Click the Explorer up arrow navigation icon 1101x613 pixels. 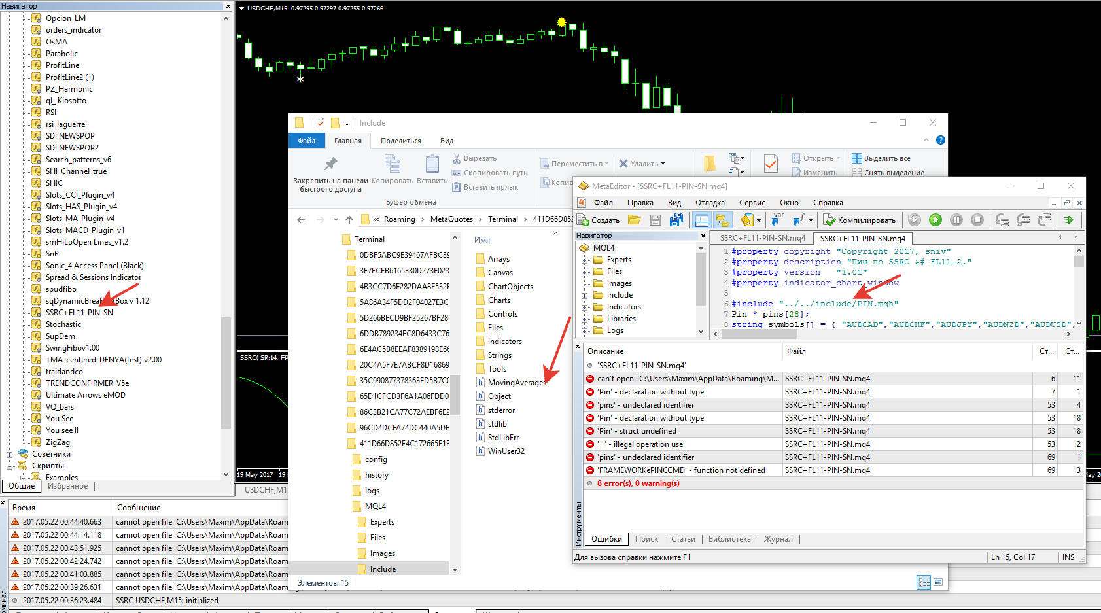pos(349,219)
